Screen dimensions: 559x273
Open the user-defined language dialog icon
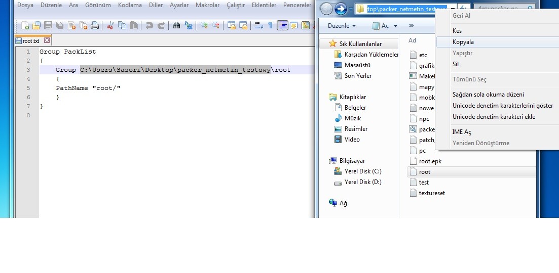(x=294, y=25)
